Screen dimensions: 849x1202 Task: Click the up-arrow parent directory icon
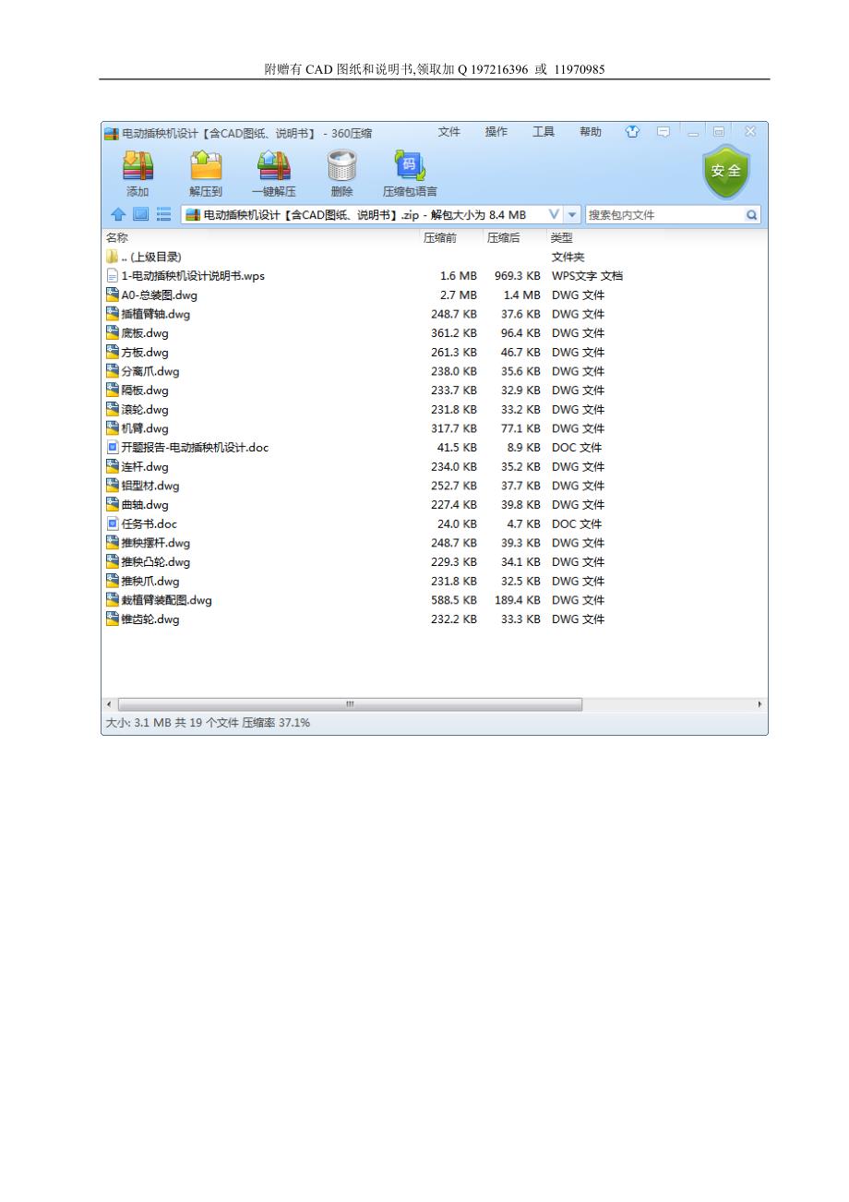pyautogui.click(x=117, y=214)
